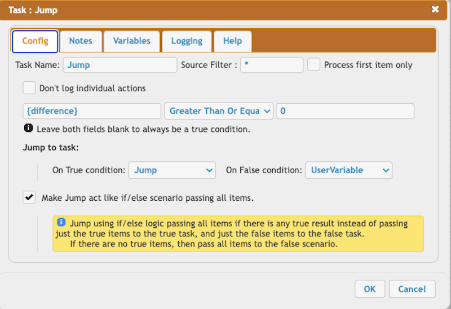Expand the On False condition UserVariable dropdown

coord(348,170)
